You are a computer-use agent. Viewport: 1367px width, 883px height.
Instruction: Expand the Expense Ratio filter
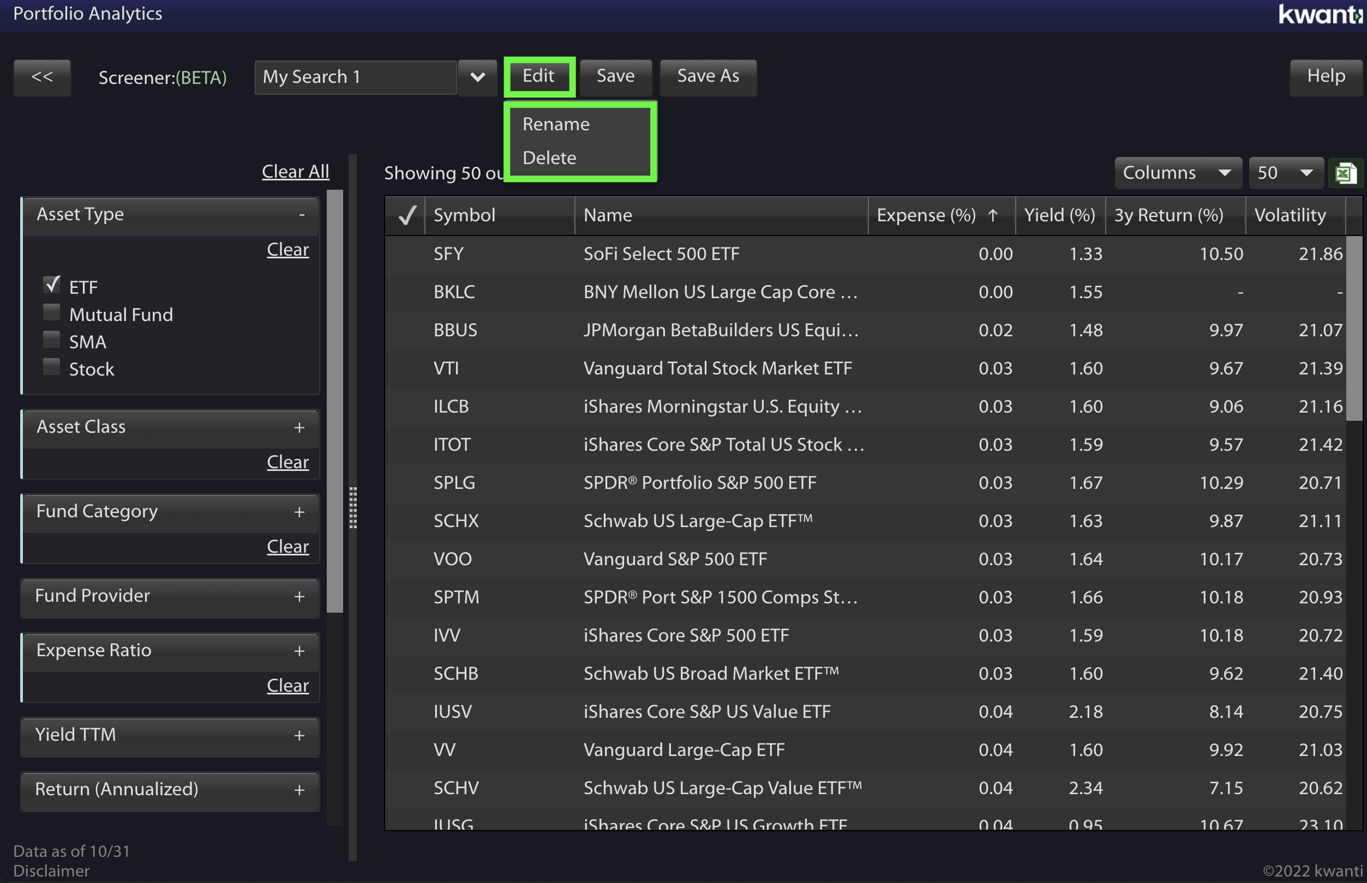point(299,651)
